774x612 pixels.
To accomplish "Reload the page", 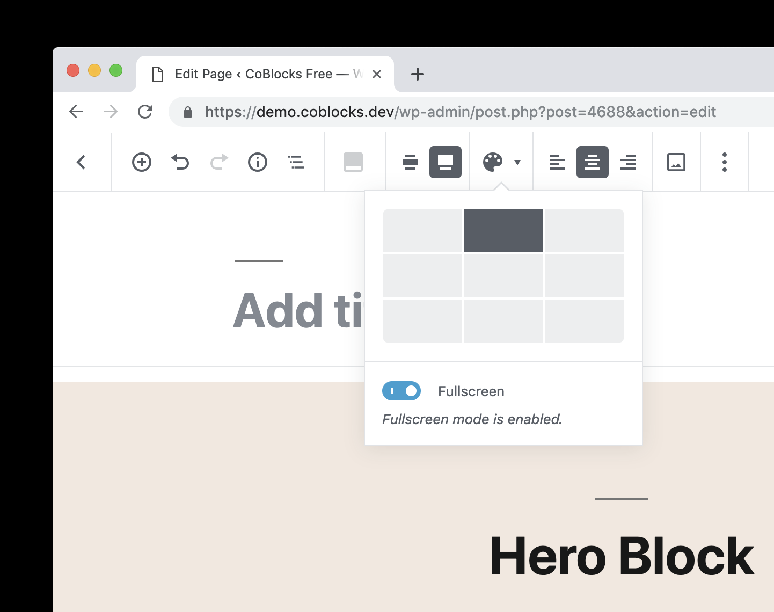I will click(145, 112).
